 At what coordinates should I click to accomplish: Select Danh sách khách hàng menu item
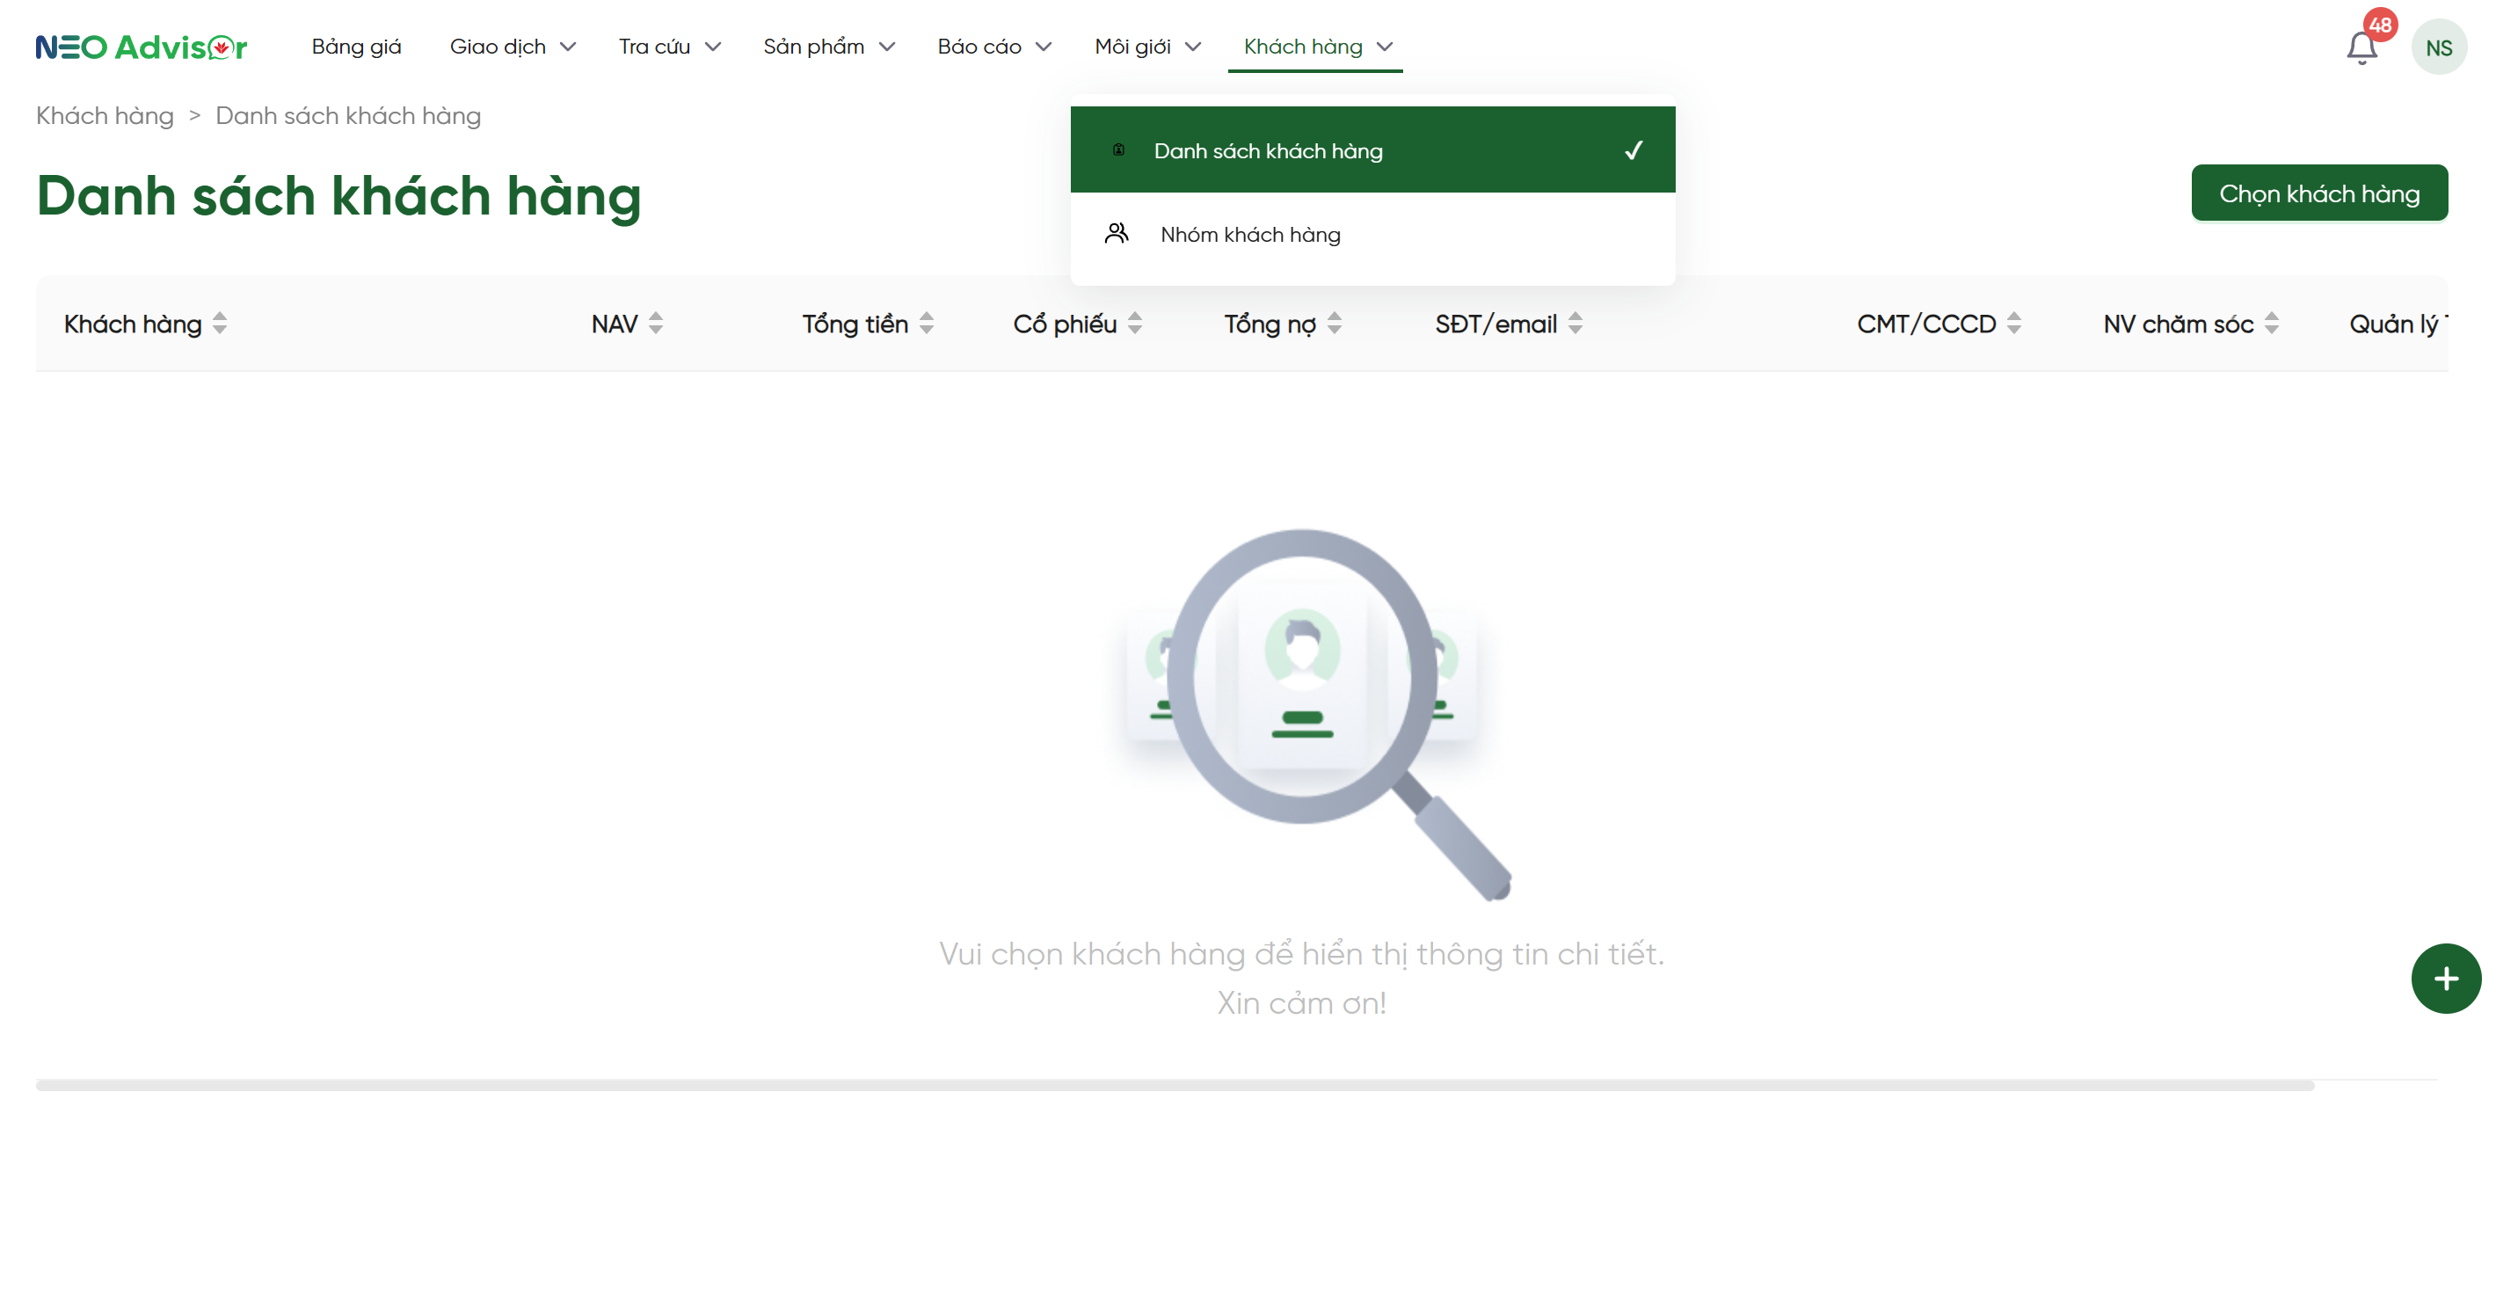pos(1268,150)
